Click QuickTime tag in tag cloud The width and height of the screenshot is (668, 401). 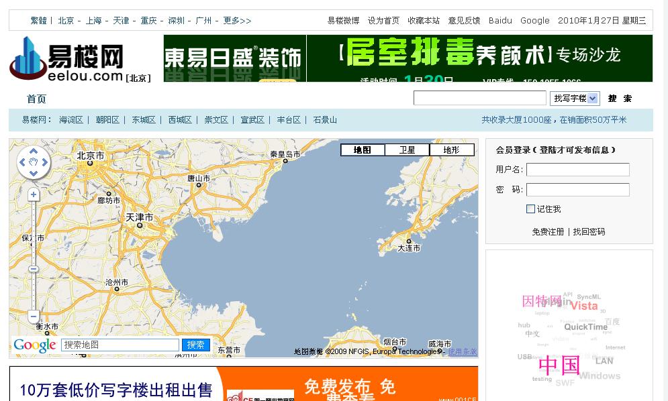tap(586, 327)
